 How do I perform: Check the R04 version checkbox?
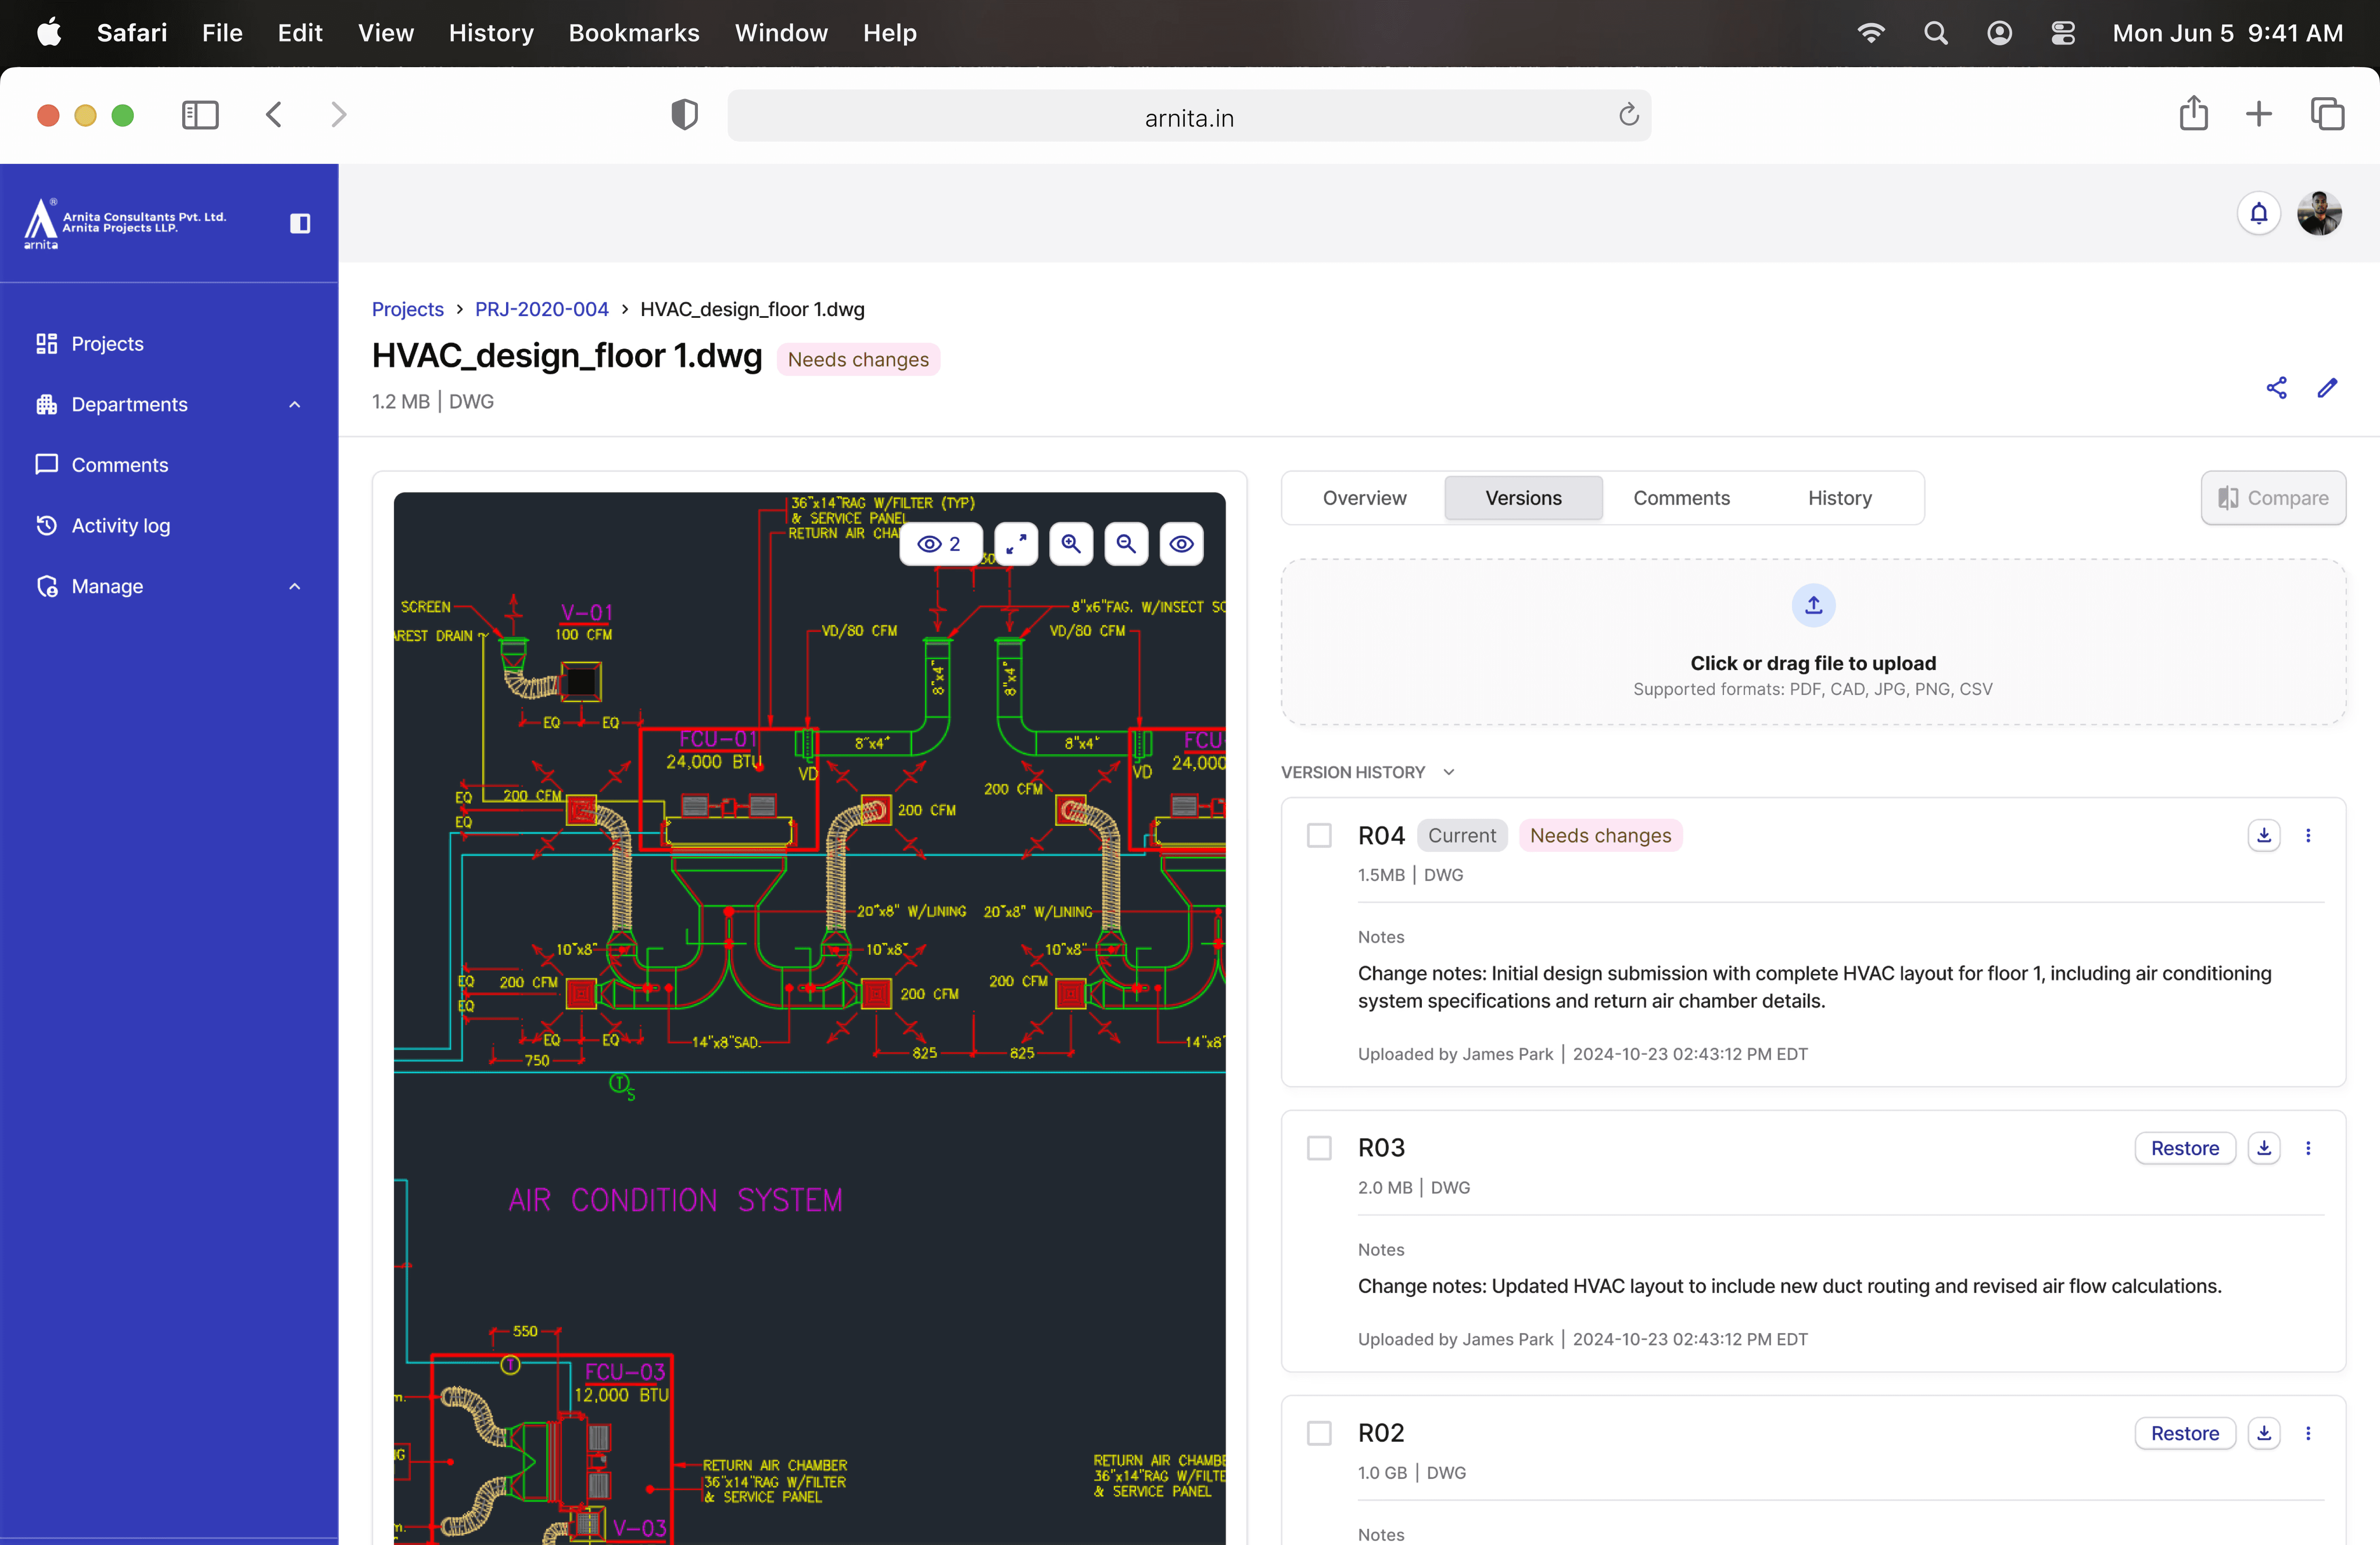coord(1319,835)
